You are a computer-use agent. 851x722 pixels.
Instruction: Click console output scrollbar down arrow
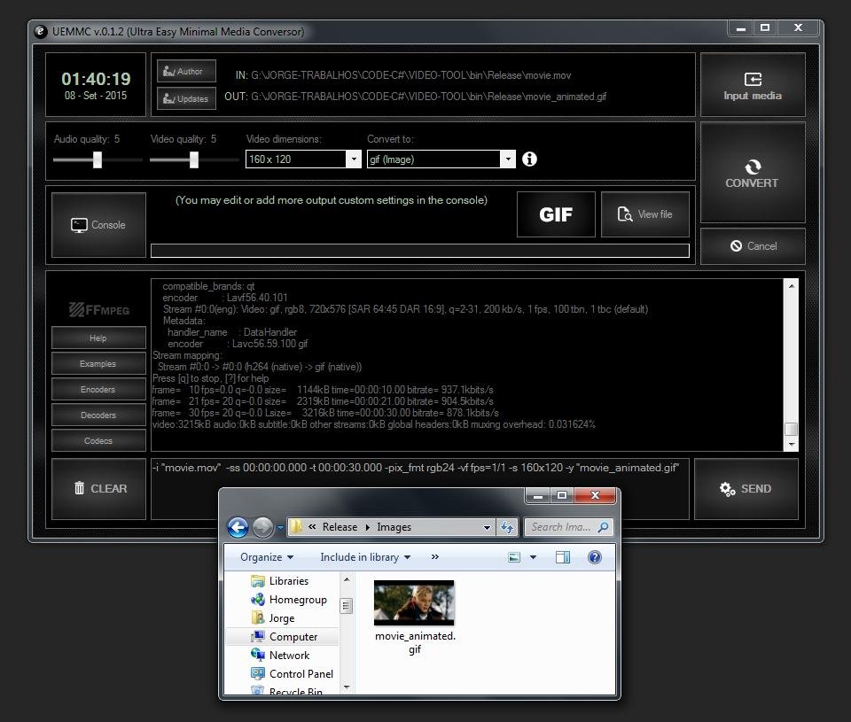792,444
